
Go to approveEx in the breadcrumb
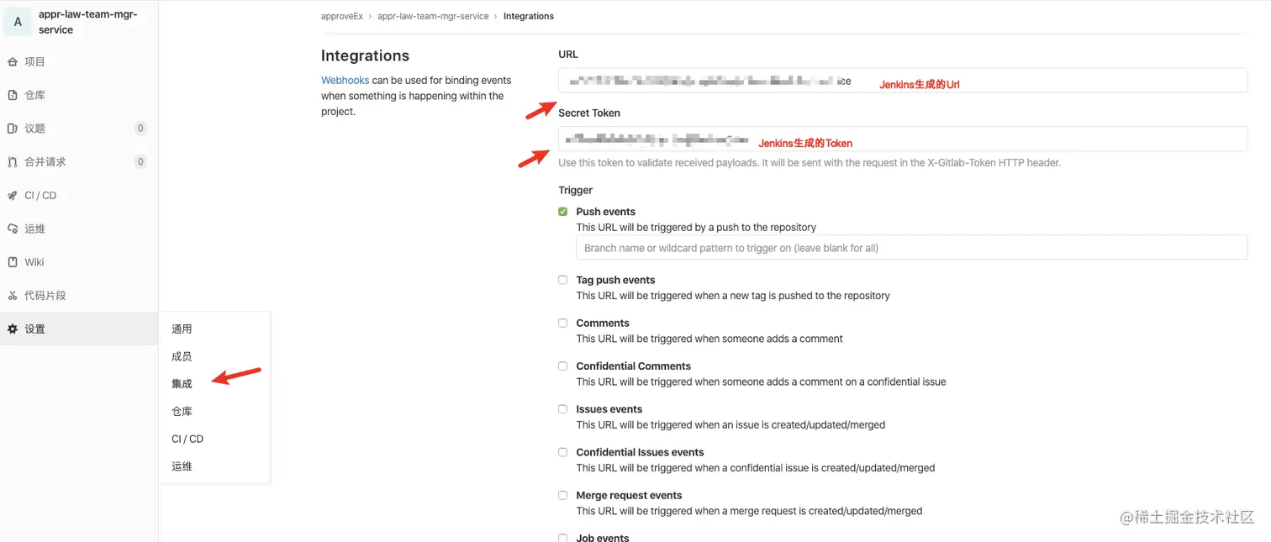[x=342, y=16]
